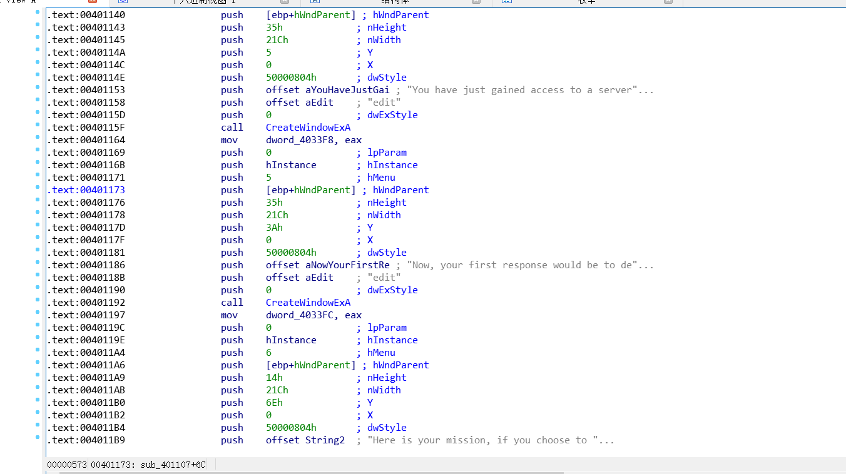Click value 21Ch on line 00401178
Viewport: 846px width, 474px height.
(x=277, y=215)
